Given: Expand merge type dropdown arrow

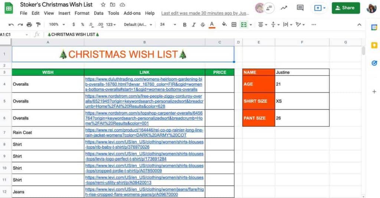Looking at the screenshot, I should pyautogui.click(x=251, y=25).
